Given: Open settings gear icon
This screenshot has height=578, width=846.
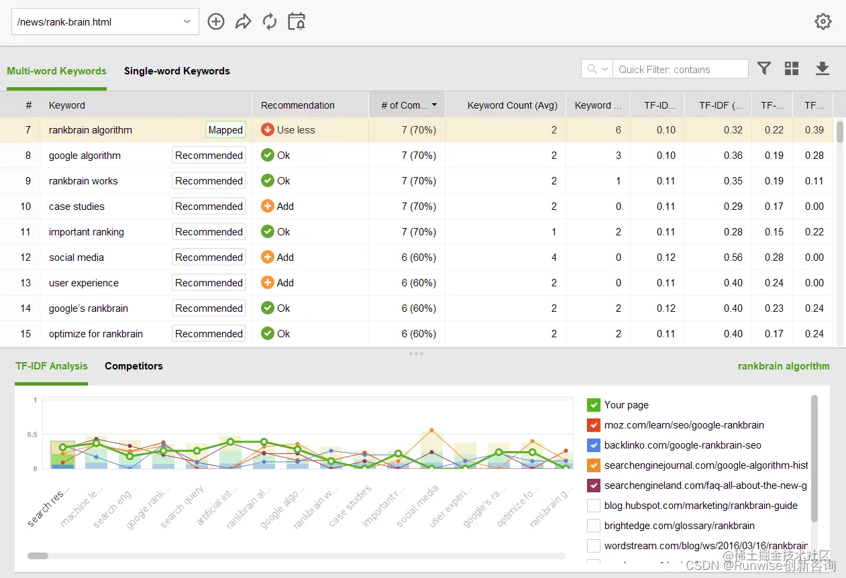Looking at the screenshot, I should [823, 21].
